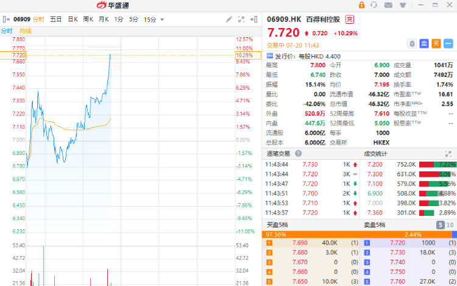
Task: Click 成交量 value 1041万
Action: pyautogui.click(x=444, y=65)
